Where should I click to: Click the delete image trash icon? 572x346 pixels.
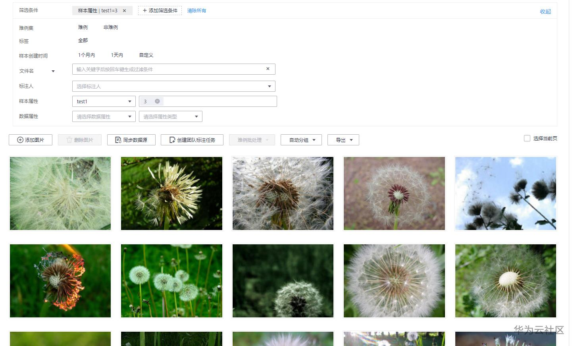tap(69, 140)
